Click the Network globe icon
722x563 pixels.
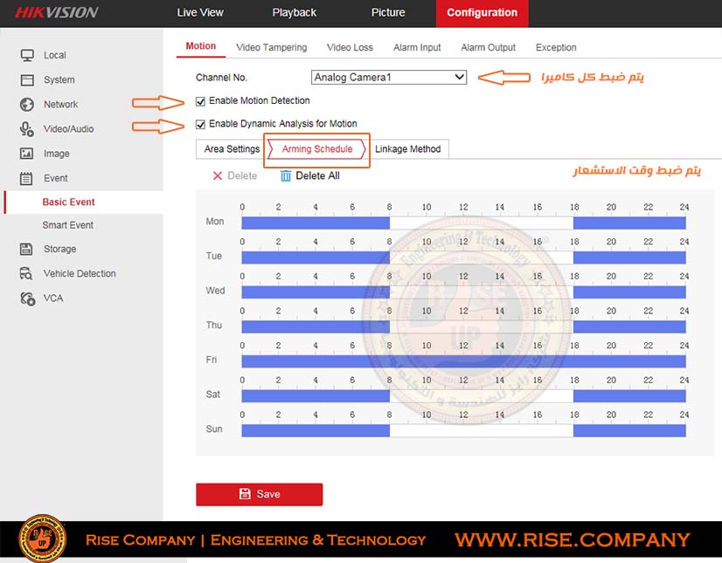[27, 105]
